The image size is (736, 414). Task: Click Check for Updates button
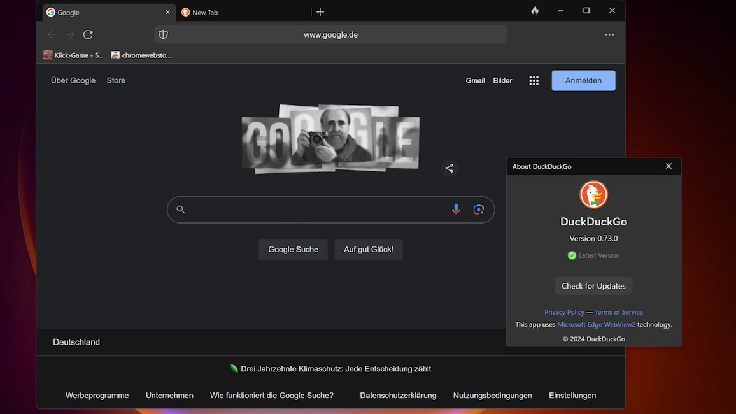pyautogui.click(x=593, y=286)
